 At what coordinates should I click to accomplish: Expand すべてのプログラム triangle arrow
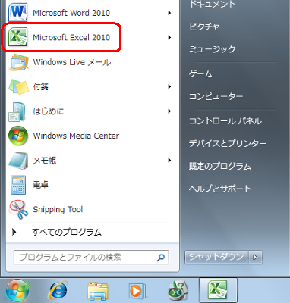[x=14, y=232]
